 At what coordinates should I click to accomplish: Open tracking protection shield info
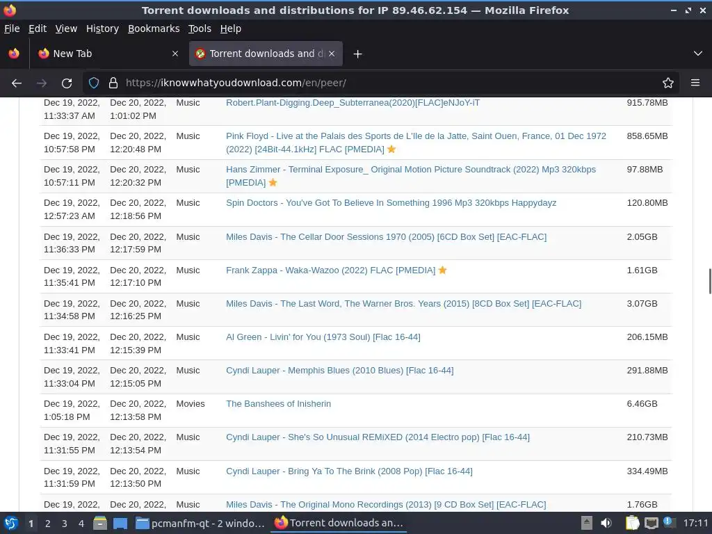click(x=94, y=83)
